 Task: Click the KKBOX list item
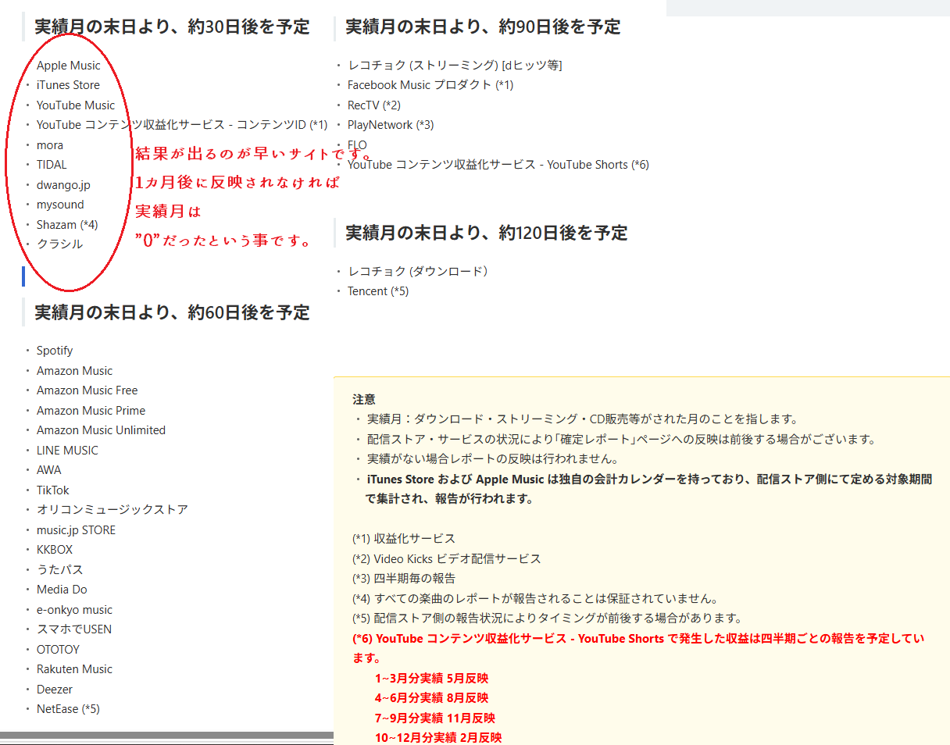(55, 550)
